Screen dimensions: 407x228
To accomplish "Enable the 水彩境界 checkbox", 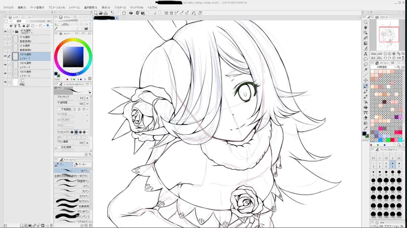I will [x=59, y=147].
